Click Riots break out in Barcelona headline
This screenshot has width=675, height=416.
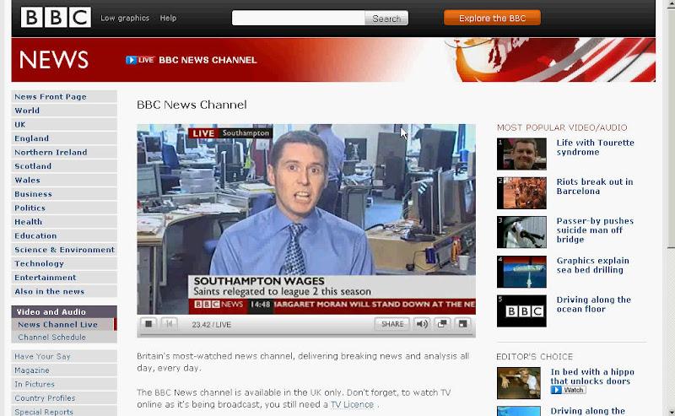595,186
